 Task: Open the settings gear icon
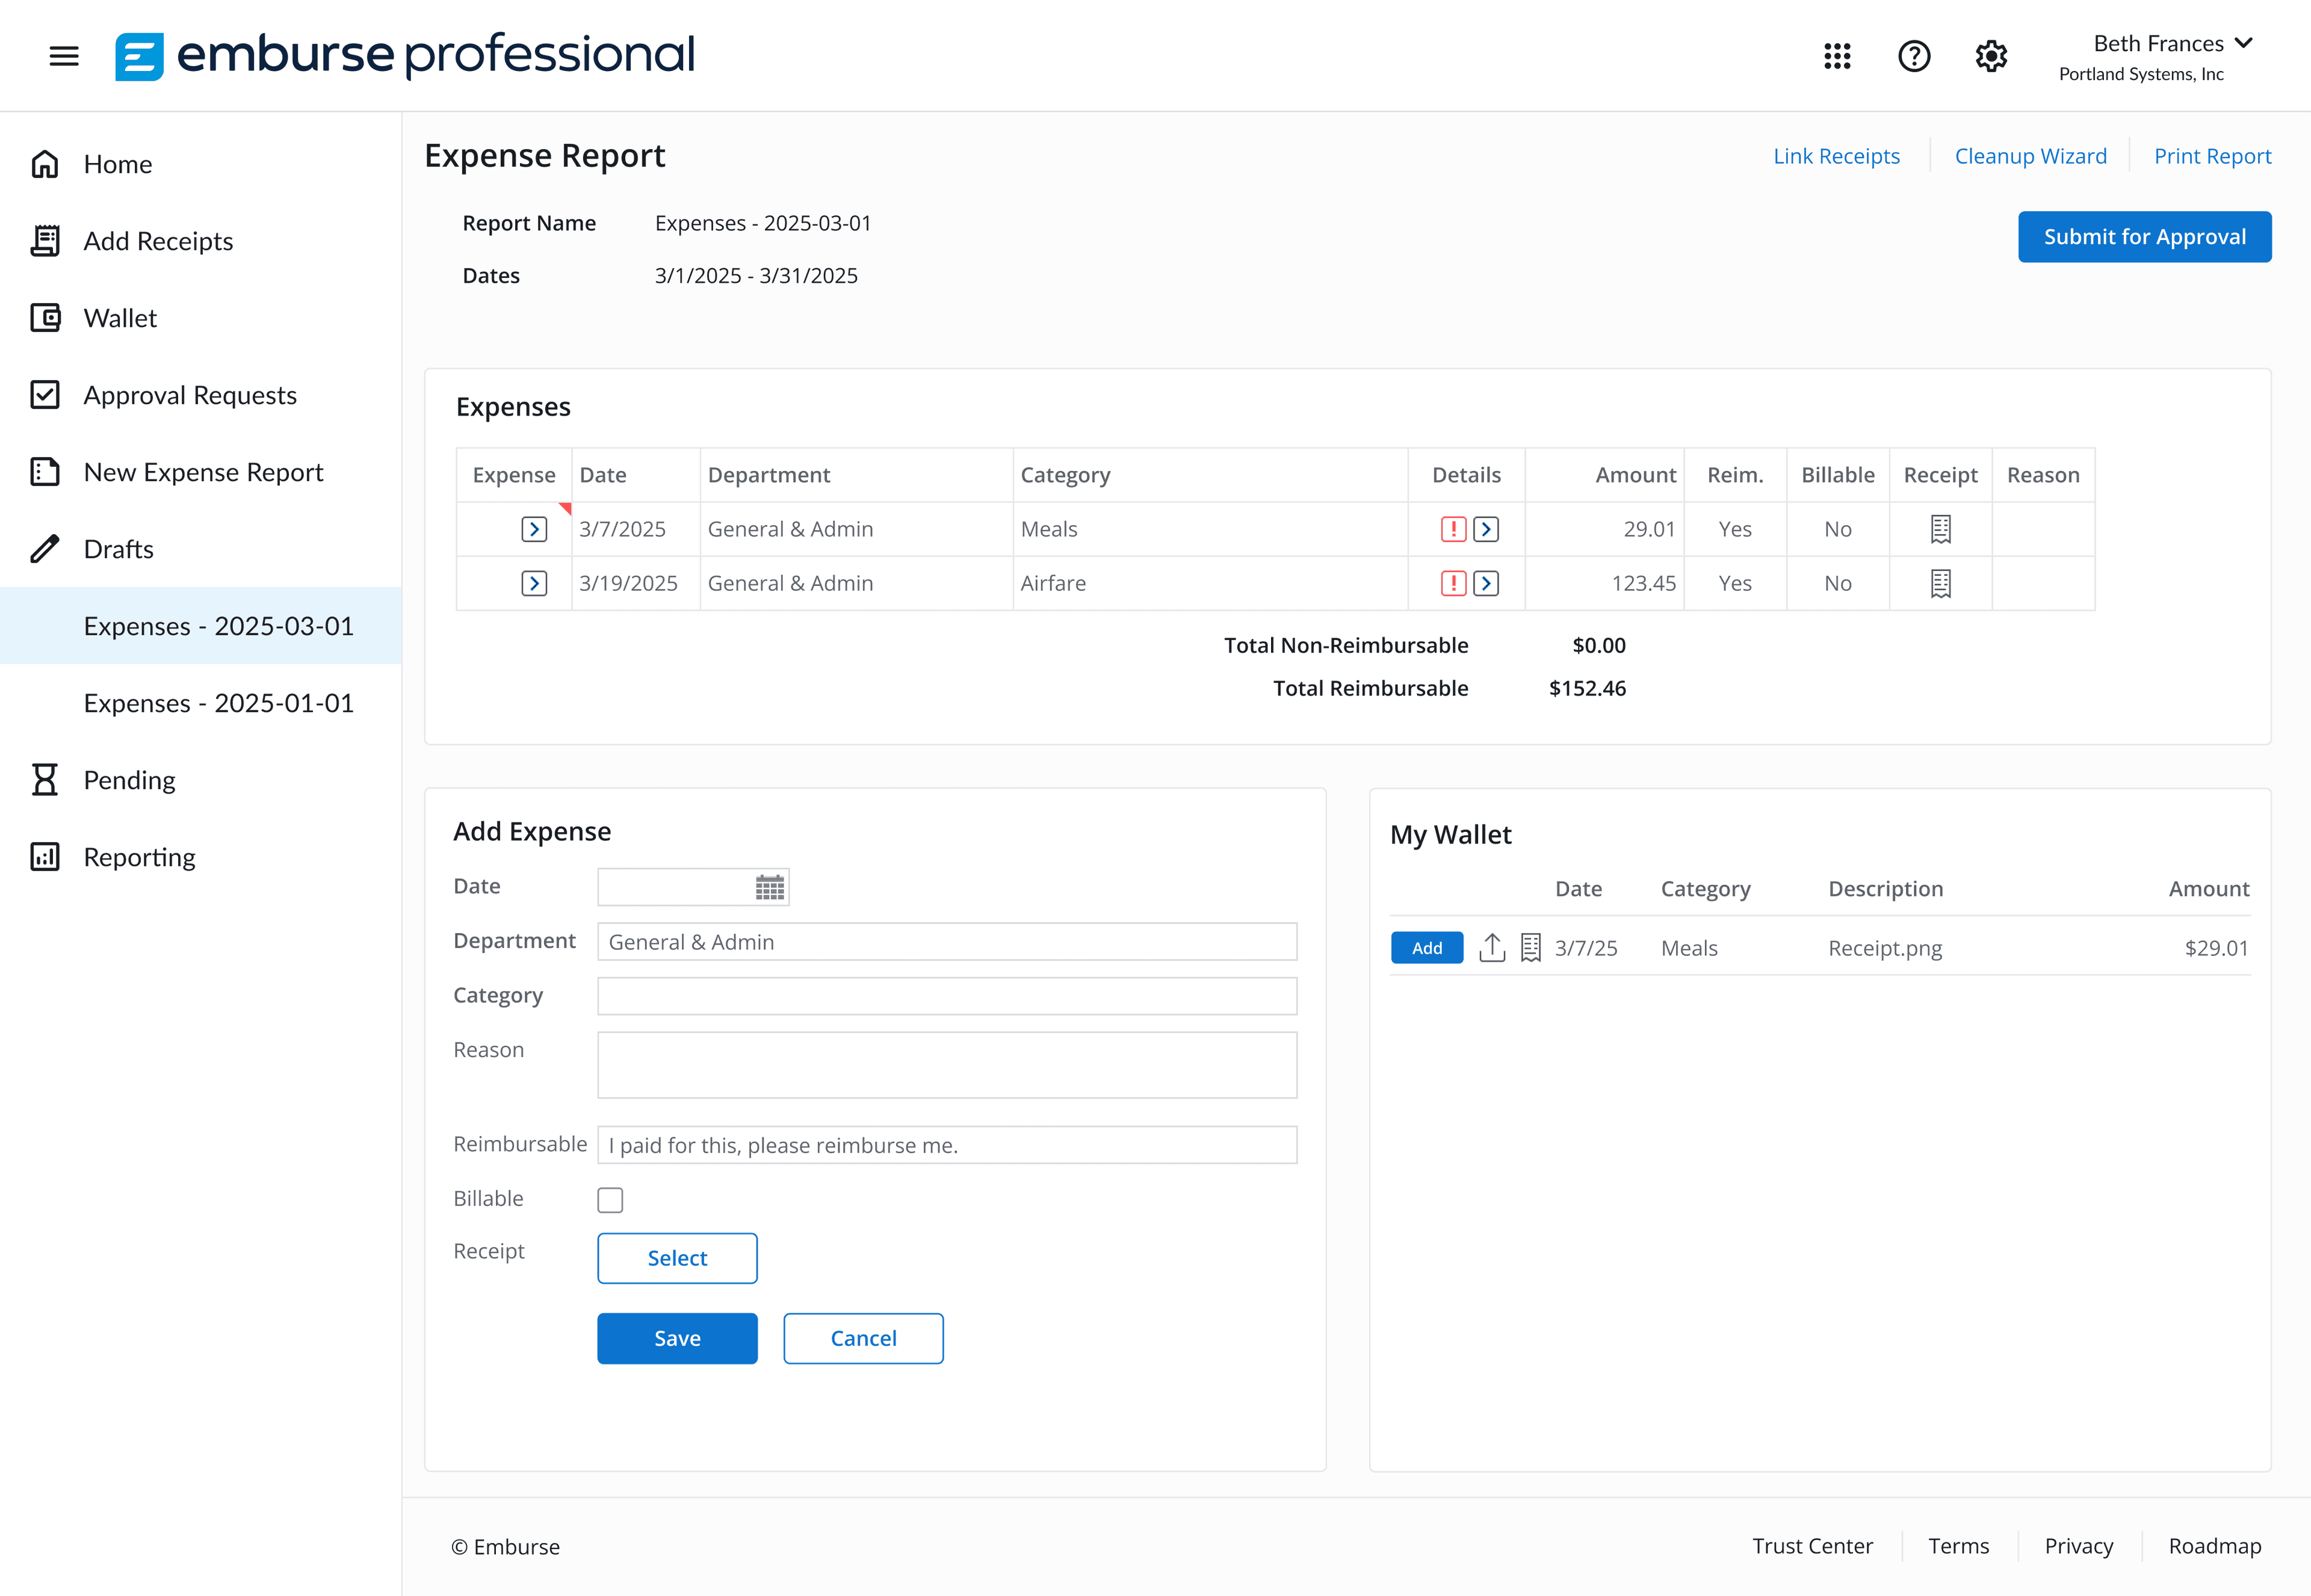(1991, 56)
